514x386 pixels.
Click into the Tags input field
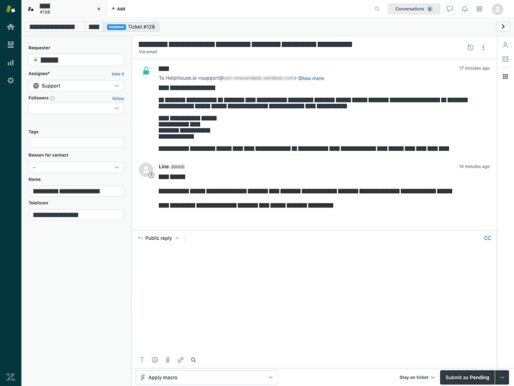(x=76, y=142)
